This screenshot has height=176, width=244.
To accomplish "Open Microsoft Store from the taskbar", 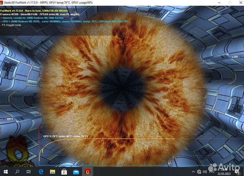I will click(x=64, y=172).
